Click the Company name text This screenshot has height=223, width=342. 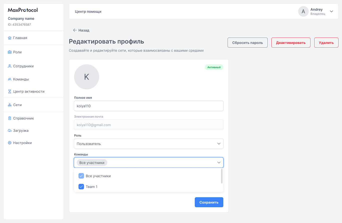coord(21,19)
